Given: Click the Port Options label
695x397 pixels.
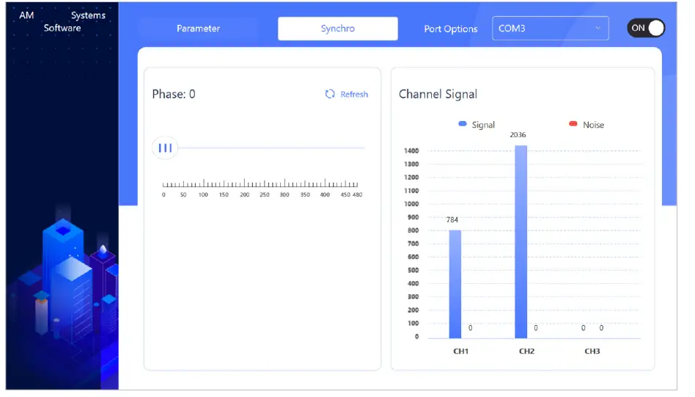Looking at the screenshot, I should click(451, 29).
